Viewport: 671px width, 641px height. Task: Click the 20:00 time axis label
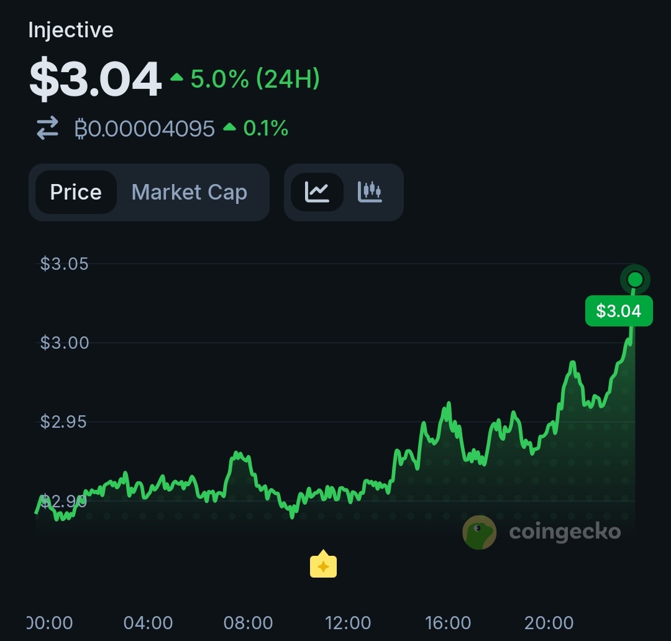tap(549, 622)
